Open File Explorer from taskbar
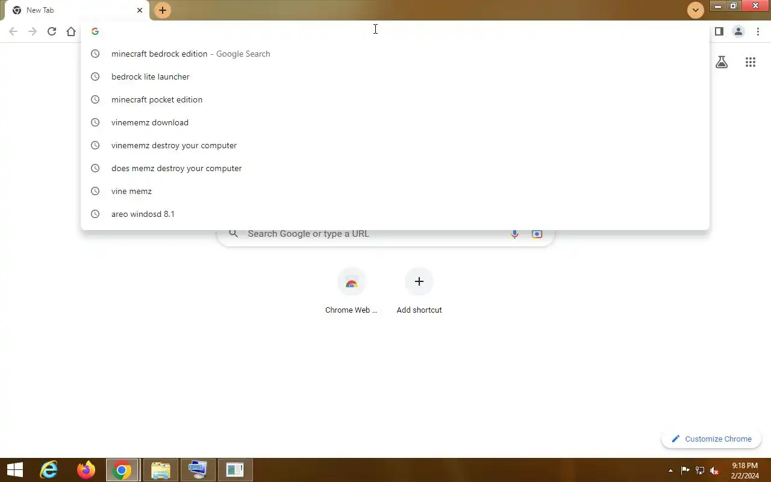The height and width of the screenshot is (482, 771). click(161, 470)
